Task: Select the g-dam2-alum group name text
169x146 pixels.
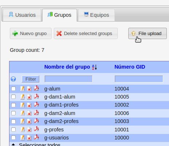Action: click(60, 113)
